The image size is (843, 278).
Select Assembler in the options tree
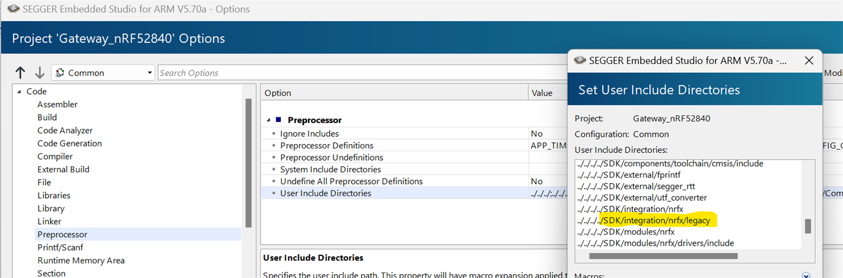pyautogui.click(x=57, y=105)
